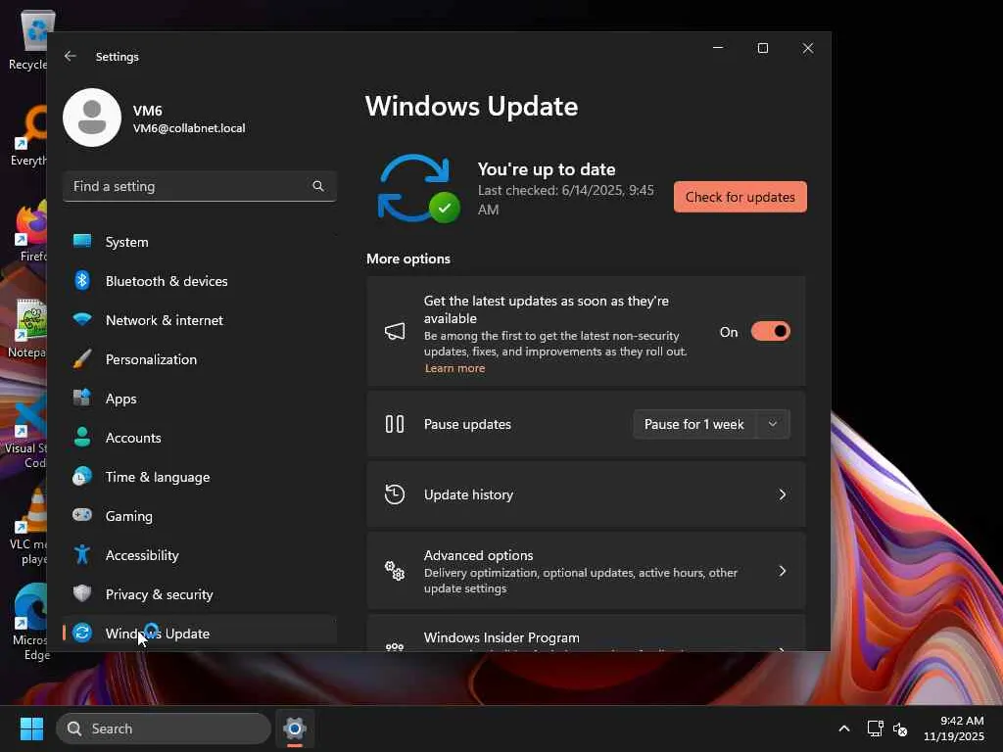Open Gaming settings category
This screenshot has width=1003, height=752.
[x=200, y=516]
